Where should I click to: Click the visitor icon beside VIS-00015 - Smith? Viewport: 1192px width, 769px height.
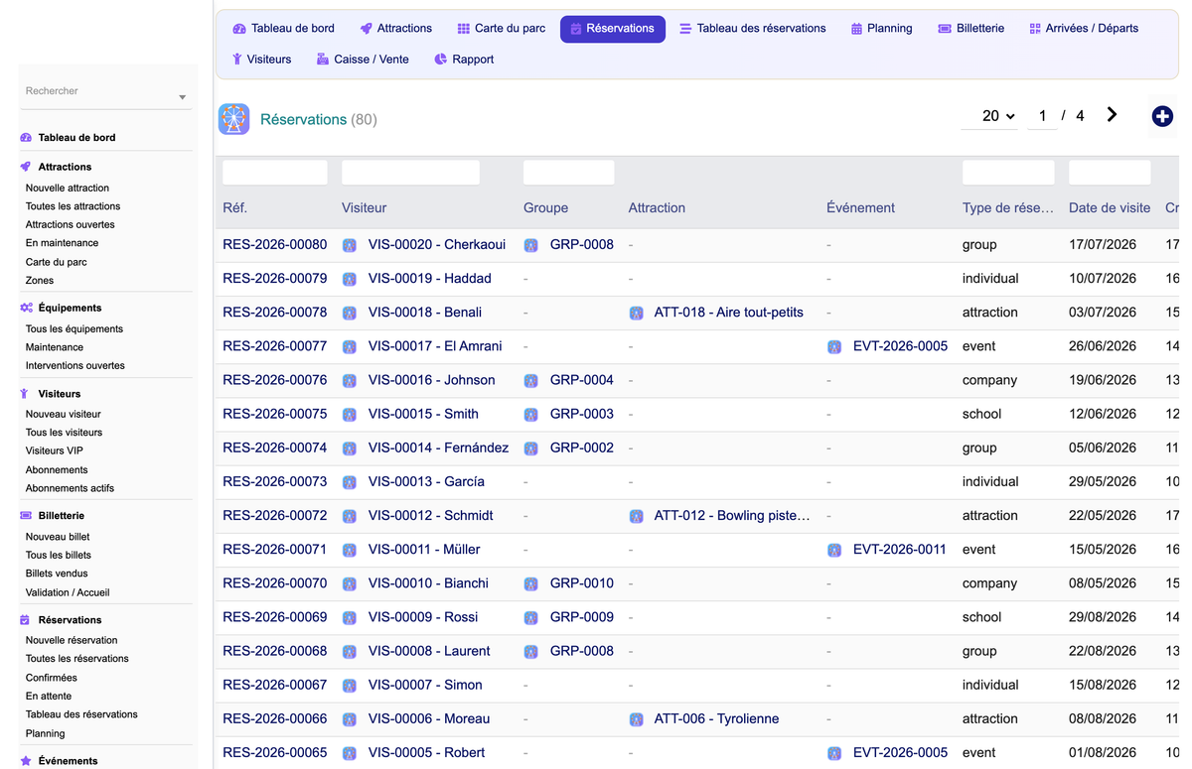tap(350, 415)
